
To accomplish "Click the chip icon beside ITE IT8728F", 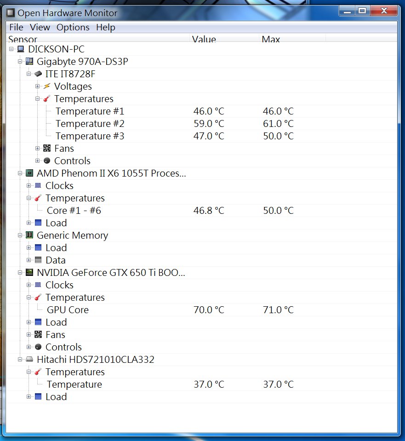I will pos(38,74).
